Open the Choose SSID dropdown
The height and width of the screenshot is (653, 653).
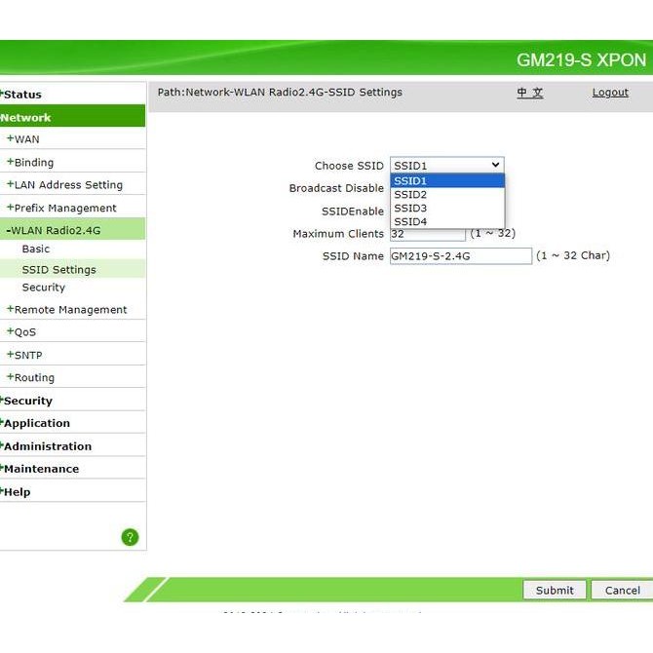click(x=446, y=166)
